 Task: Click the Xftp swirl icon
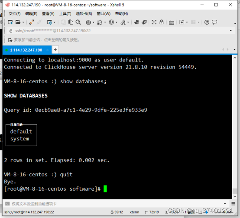(136, 22)
